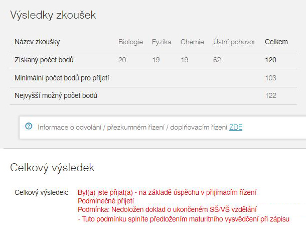The height and width of the screenshot is (230, 306).
Task: Click the oral interview score 62
Action: [217, 60]
